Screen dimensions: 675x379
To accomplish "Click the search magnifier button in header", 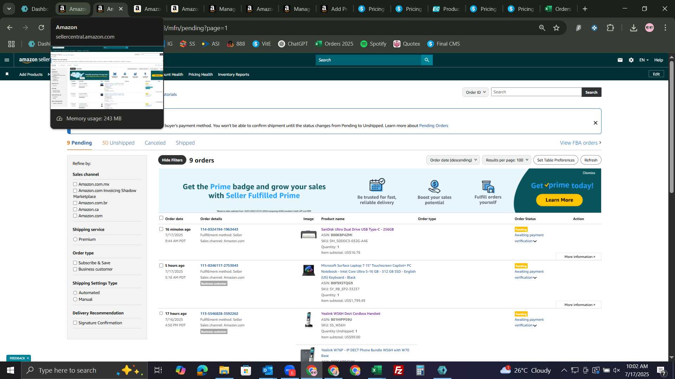I will pos(427,60).
